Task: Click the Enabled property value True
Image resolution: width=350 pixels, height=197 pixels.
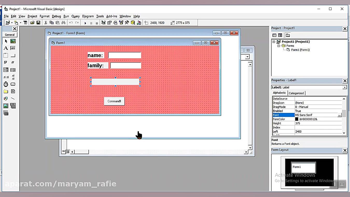Action: coord(318,111)
